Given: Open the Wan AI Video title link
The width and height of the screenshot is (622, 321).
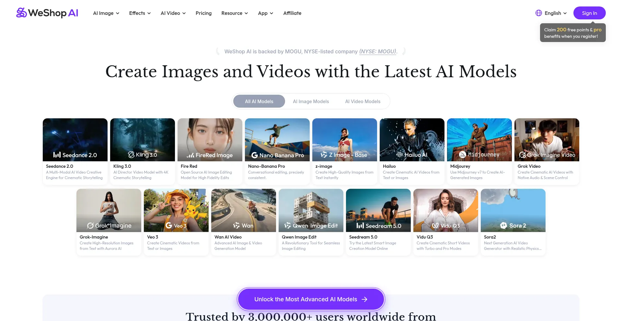Looking at the screenshot, I should coord(228,237).
